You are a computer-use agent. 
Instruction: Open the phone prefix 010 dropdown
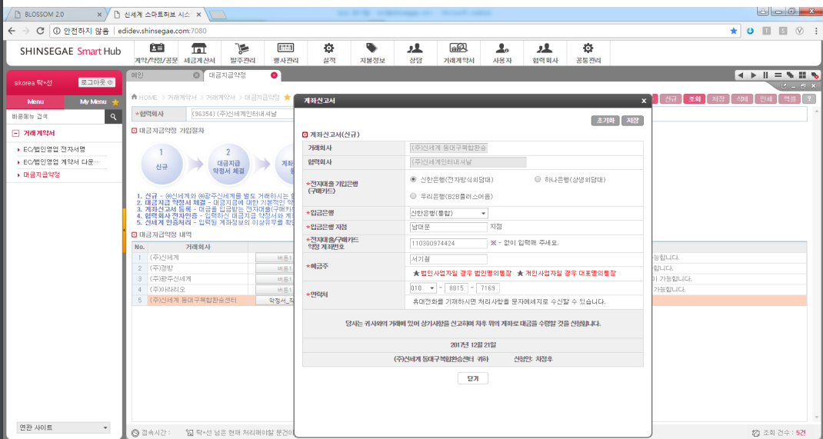(423, 288)
